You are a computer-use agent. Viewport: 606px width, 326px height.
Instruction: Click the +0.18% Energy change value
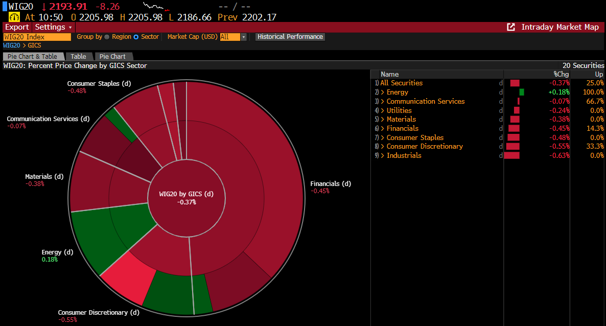(559, 92)
